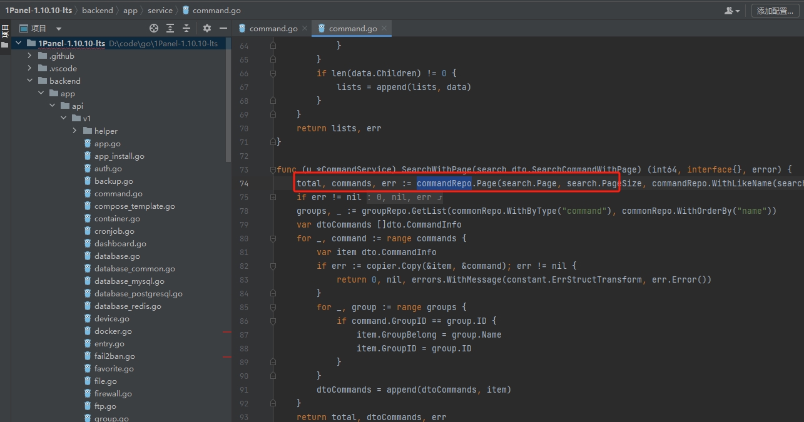The image size is (804, 422).
Task: Click the expand all icon in project panel
Action: 170,28
